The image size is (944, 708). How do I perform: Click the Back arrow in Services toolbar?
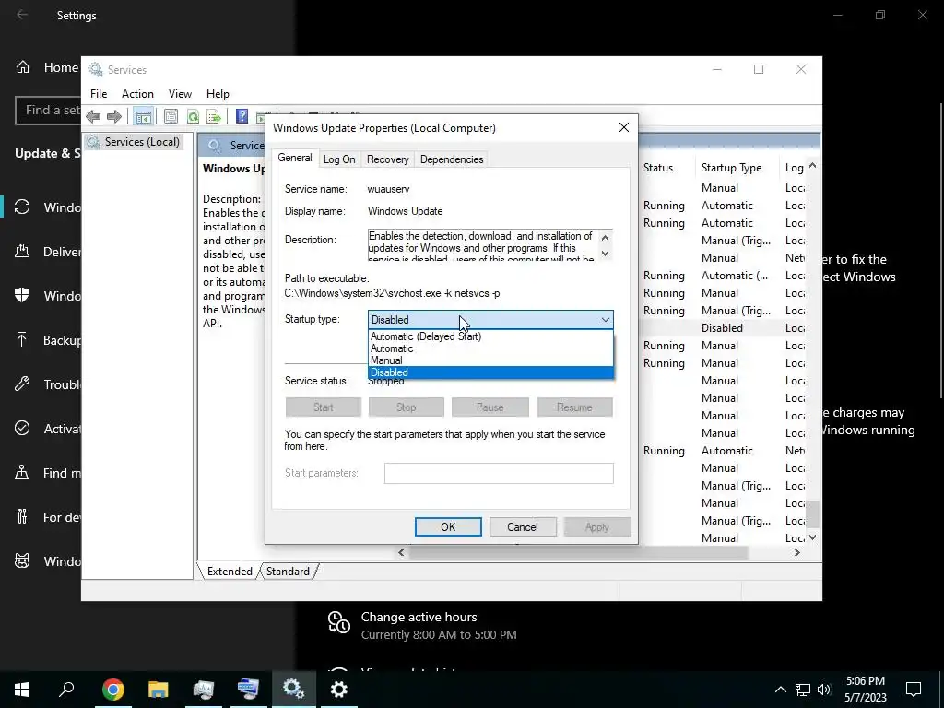point(93,116)
